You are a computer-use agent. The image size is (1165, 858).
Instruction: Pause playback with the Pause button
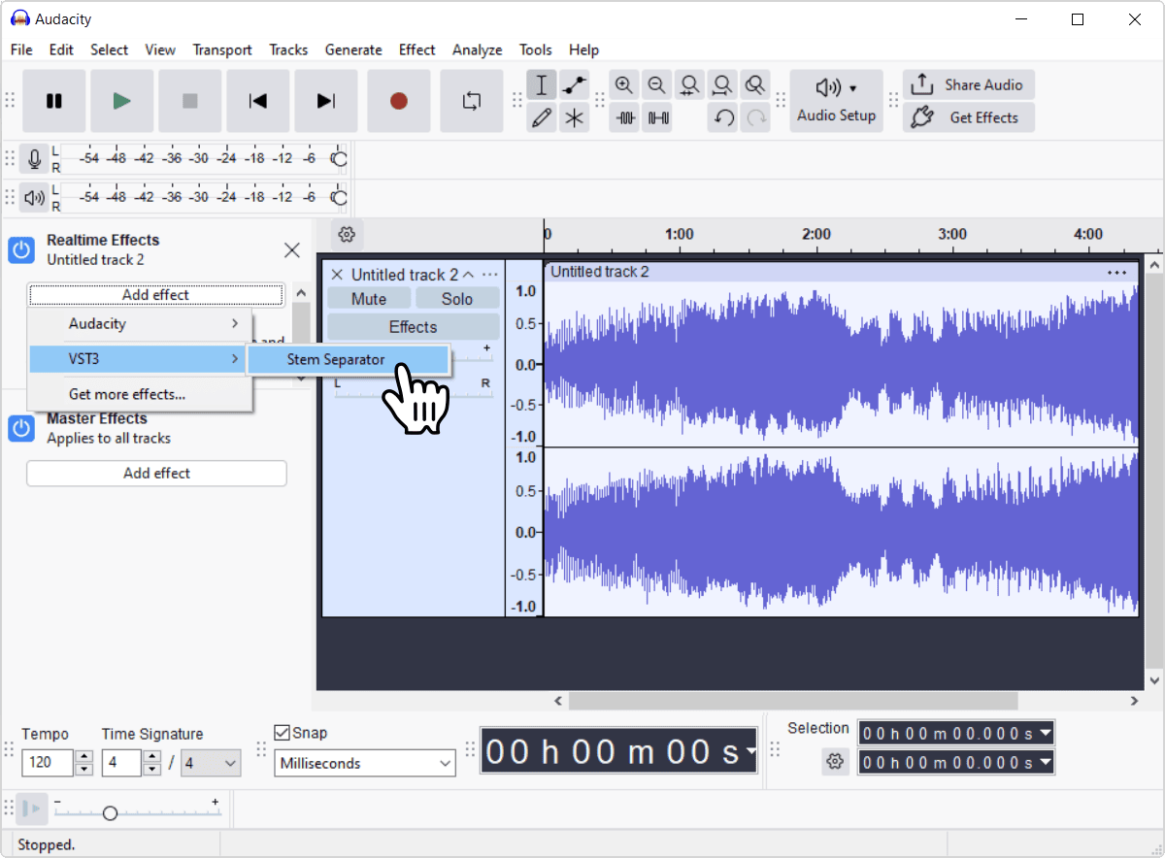[x=54, y=101]
